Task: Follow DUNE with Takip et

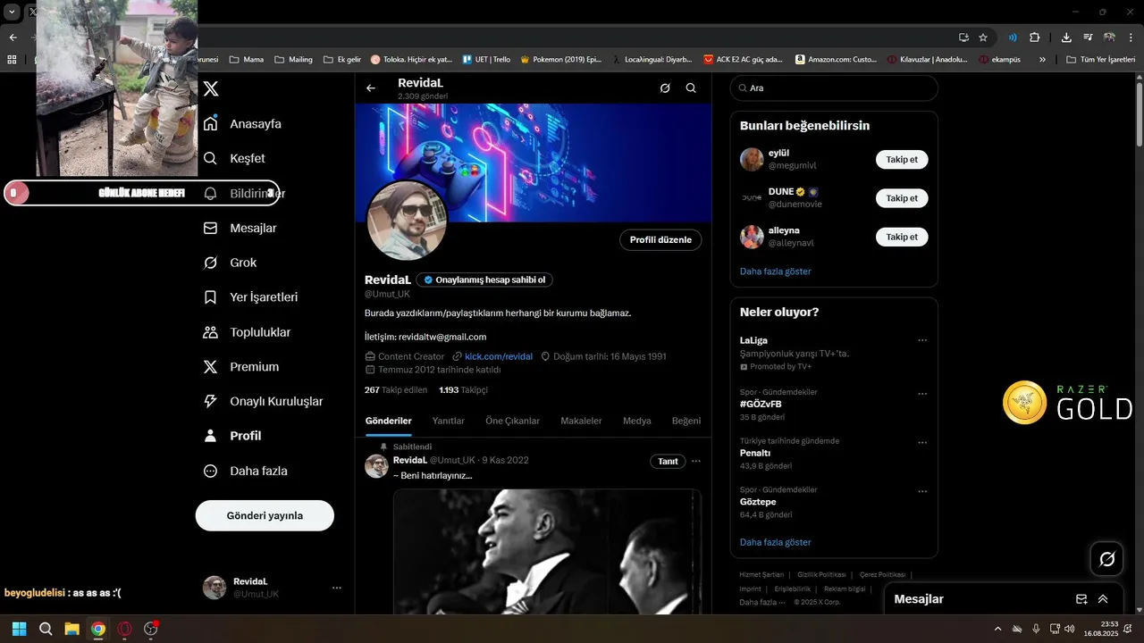Action: click(902, 198)
